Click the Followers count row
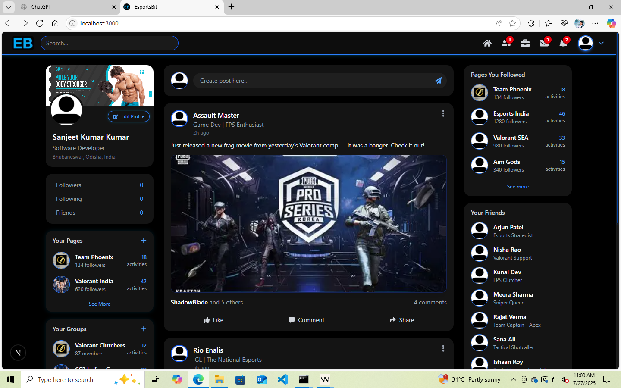This screenshot has height=388, width=621. point(100,185)
